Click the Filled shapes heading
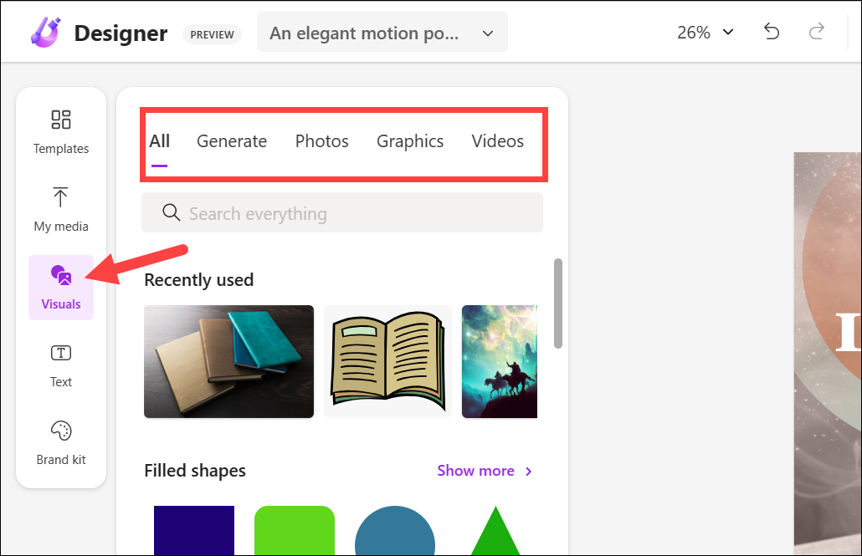Screen dimensions: 862x556 click(195, 471)
